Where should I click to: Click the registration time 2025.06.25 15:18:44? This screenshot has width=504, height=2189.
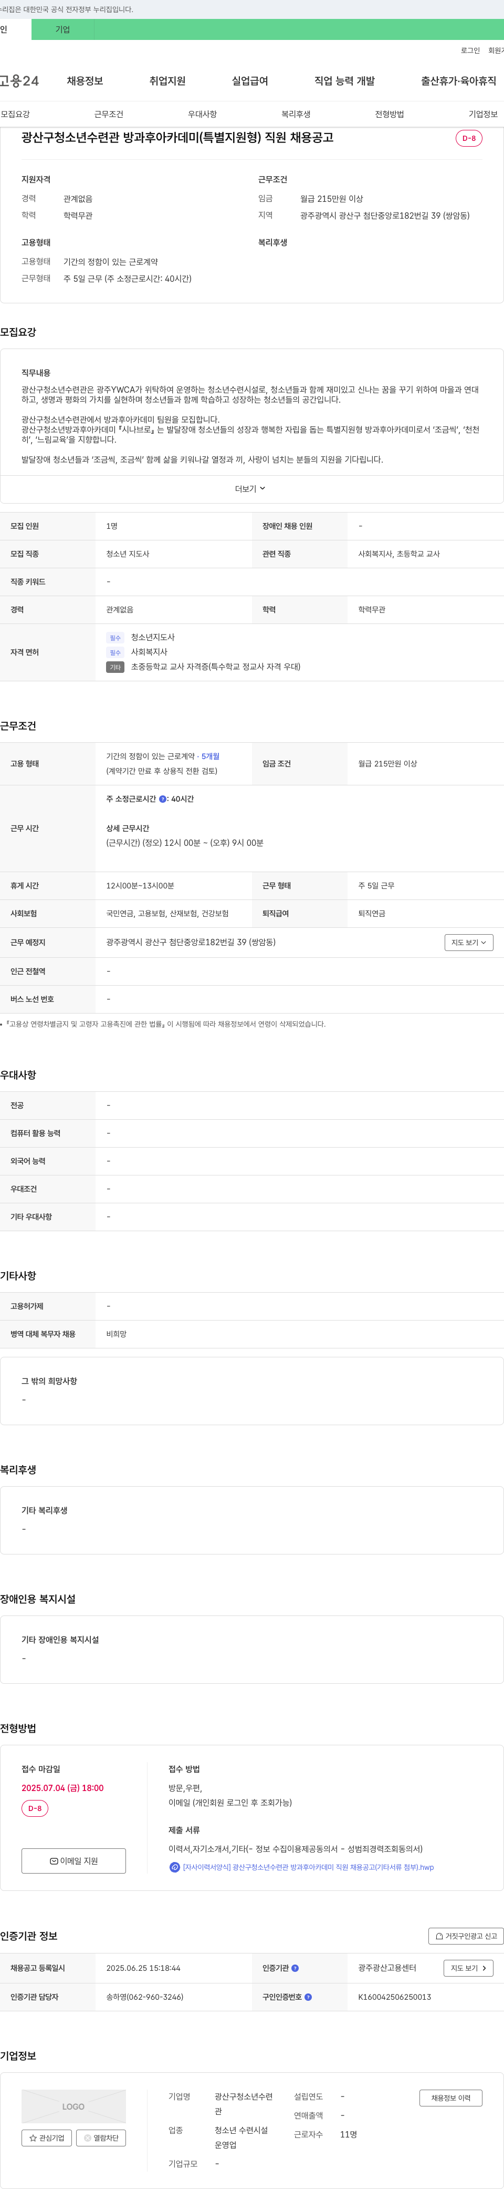tap(143, 1968)
